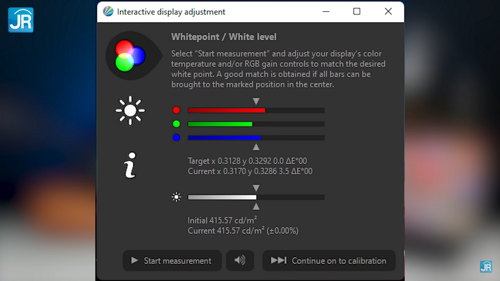The height and width of the screenshot is (281, 500).
Task: Click the small sun icon beside luminance bar
Action: 177,197
